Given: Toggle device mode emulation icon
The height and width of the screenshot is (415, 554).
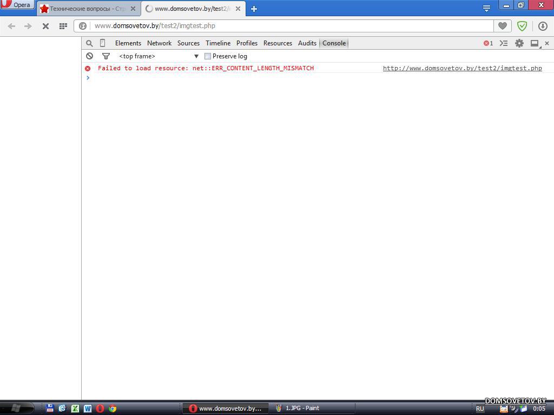Looking at the screenshot, I should click(102, 43).
